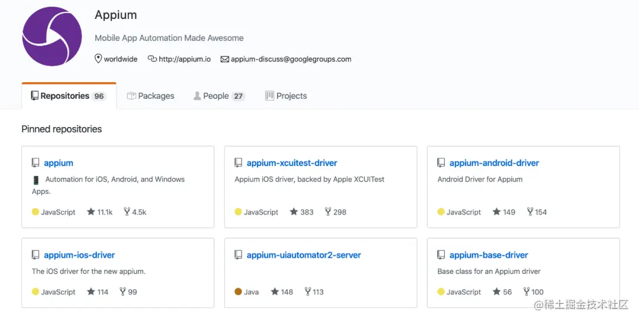Click the star icon showing 56
Image resolution: width=639 pixels, height=321 pixels.
click(x=496, y=291)
